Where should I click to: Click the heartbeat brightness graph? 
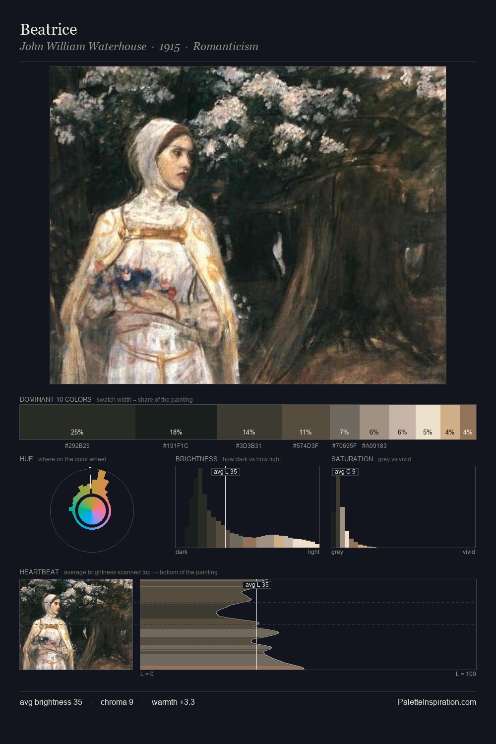pyautogui.click(x=308, y=624)
